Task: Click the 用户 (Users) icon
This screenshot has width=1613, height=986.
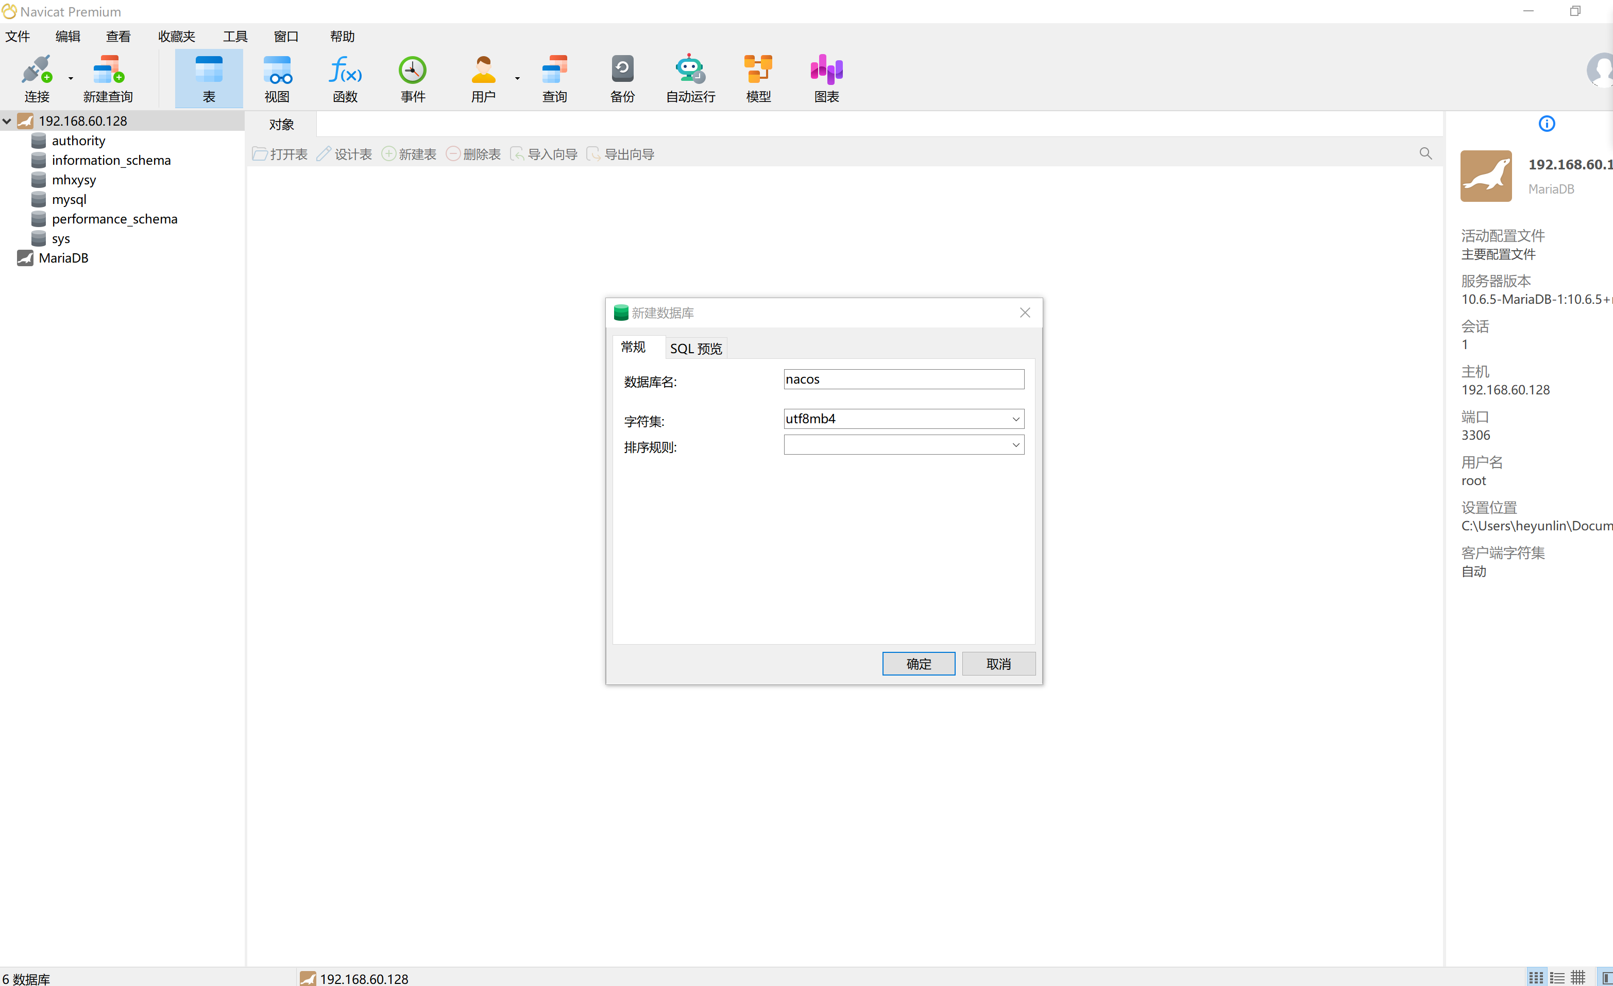Action: pyautogui.click(x=484, y=78)
